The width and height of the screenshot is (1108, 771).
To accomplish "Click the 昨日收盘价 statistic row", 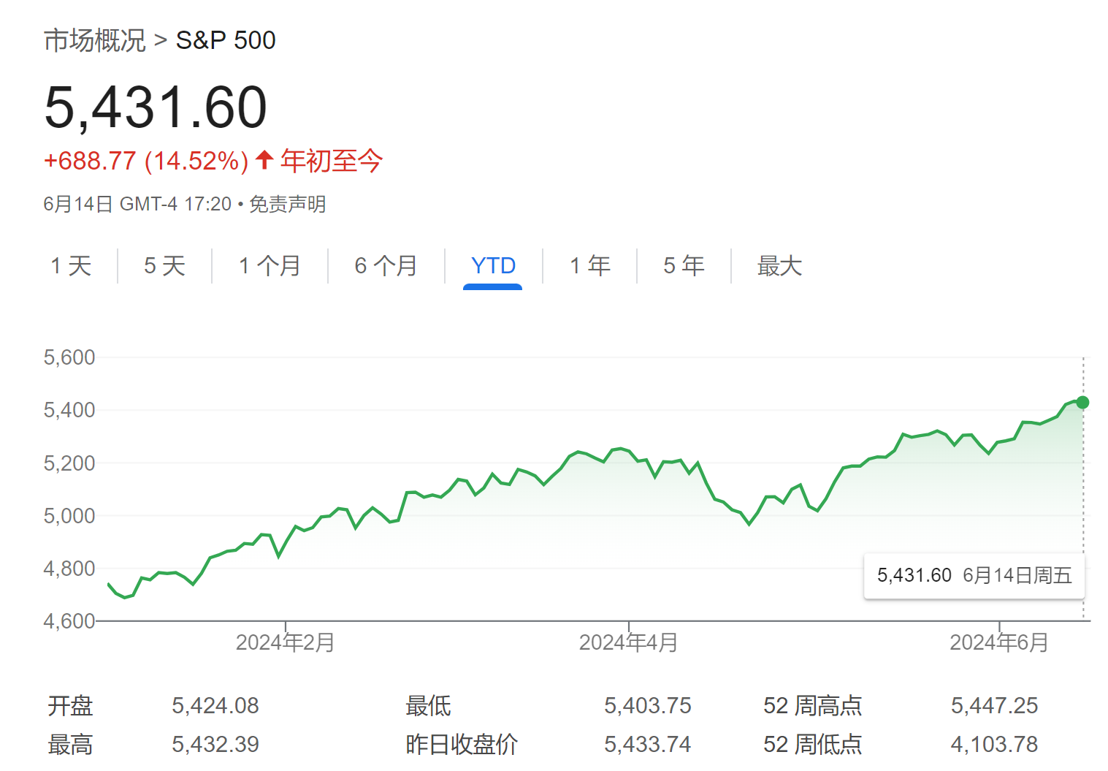I will [x=460, y=744].
